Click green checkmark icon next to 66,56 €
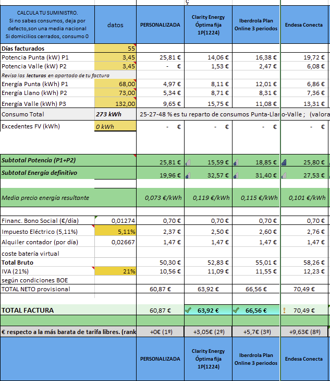Viewport: 330px width, 381px height. tap(236, 310)
